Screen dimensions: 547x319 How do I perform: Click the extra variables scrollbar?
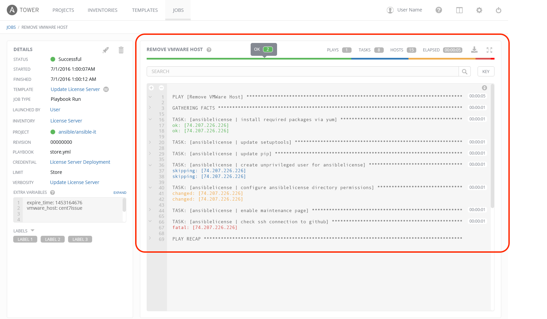point(124,205)
